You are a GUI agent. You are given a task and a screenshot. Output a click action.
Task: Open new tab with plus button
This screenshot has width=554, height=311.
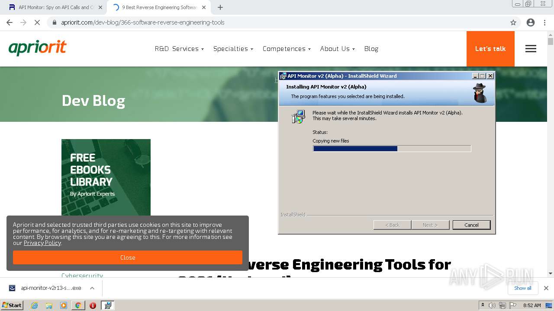(220, 7)
